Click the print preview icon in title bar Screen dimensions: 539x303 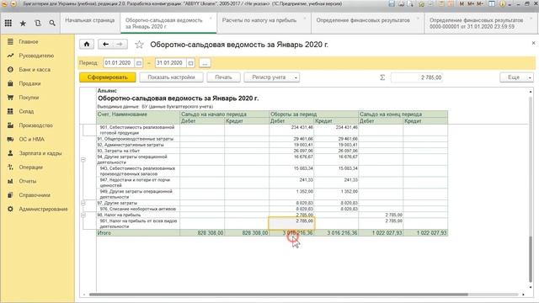click(x=410, y=3)
